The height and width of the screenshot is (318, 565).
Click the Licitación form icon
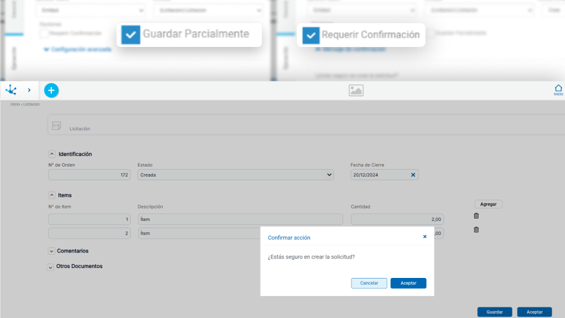56,126
